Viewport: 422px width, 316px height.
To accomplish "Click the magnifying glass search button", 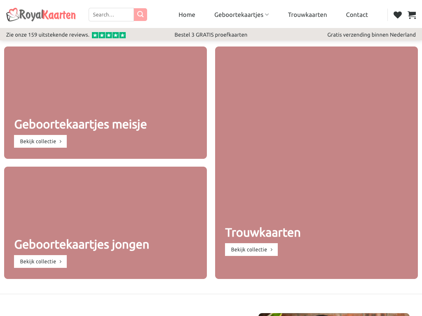I will click(141, 15).
